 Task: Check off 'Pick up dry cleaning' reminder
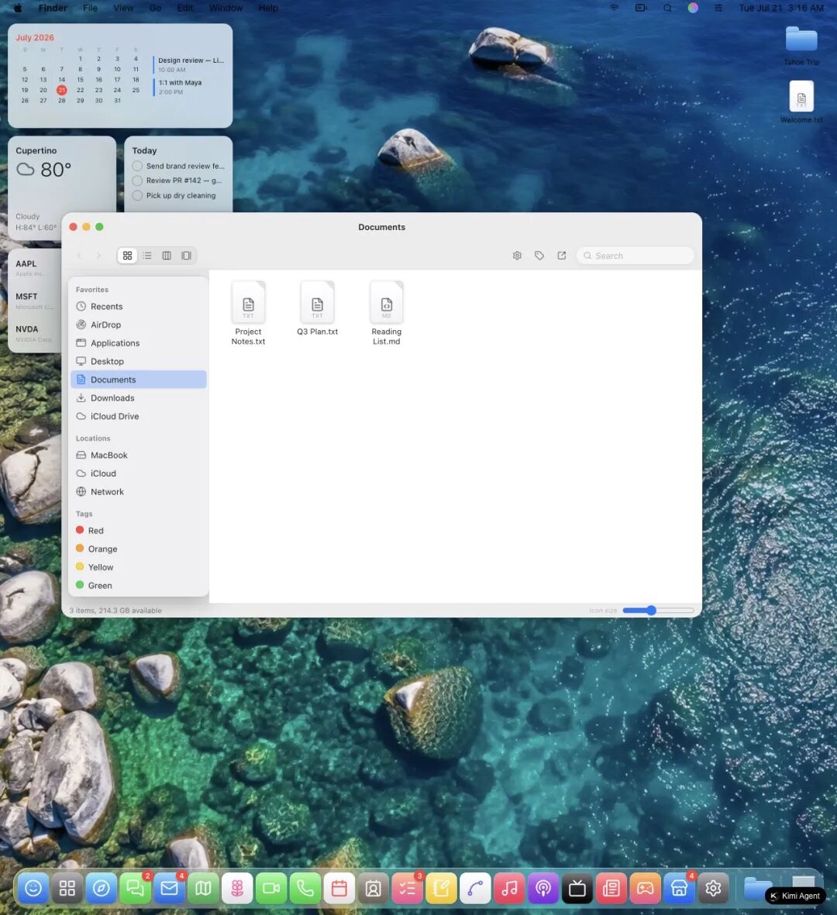[x=137, y=195]
